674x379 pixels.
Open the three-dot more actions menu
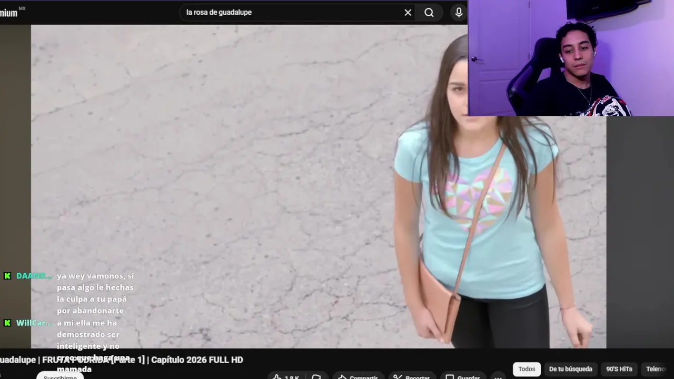(x=498, y=377)
